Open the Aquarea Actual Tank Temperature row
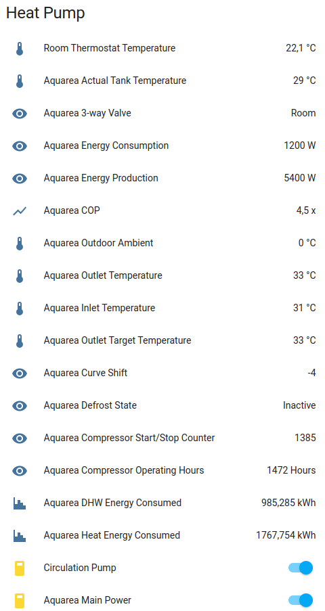The image size is (325, 611). 164,81
